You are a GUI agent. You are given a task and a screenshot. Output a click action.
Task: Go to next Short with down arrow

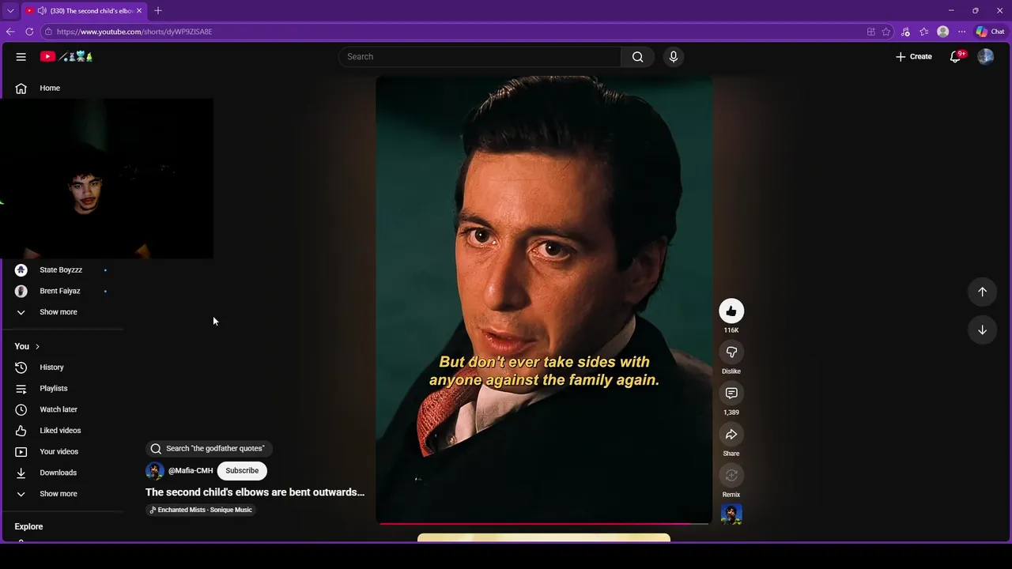[982, 330]
